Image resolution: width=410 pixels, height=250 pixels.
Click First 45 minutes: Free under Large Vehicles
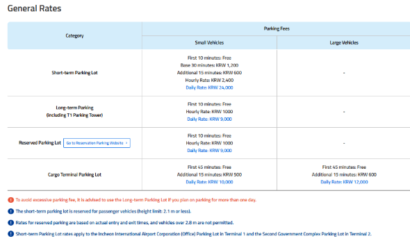point(344,167)
